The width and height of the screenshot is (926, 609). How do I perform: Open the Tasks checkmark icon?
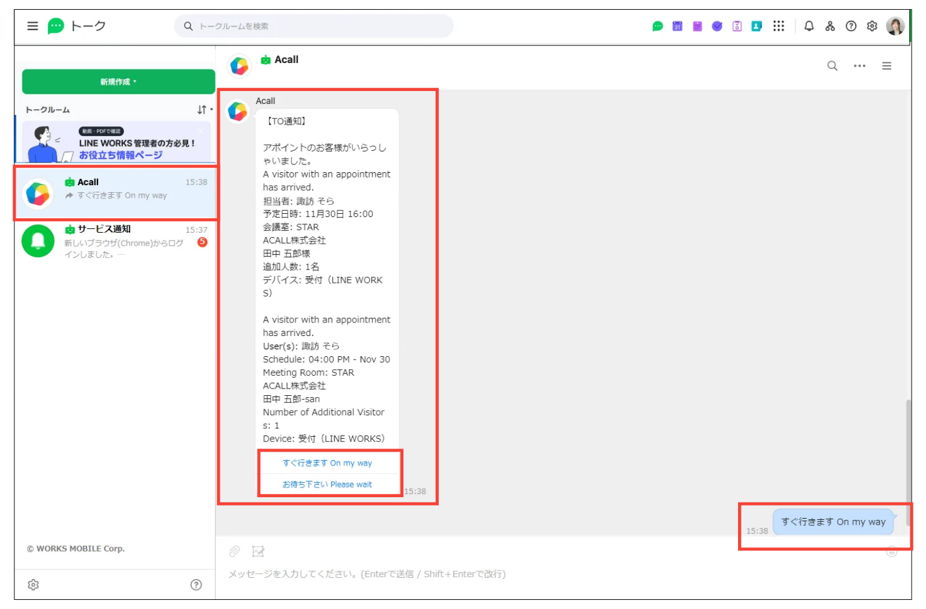717,26
